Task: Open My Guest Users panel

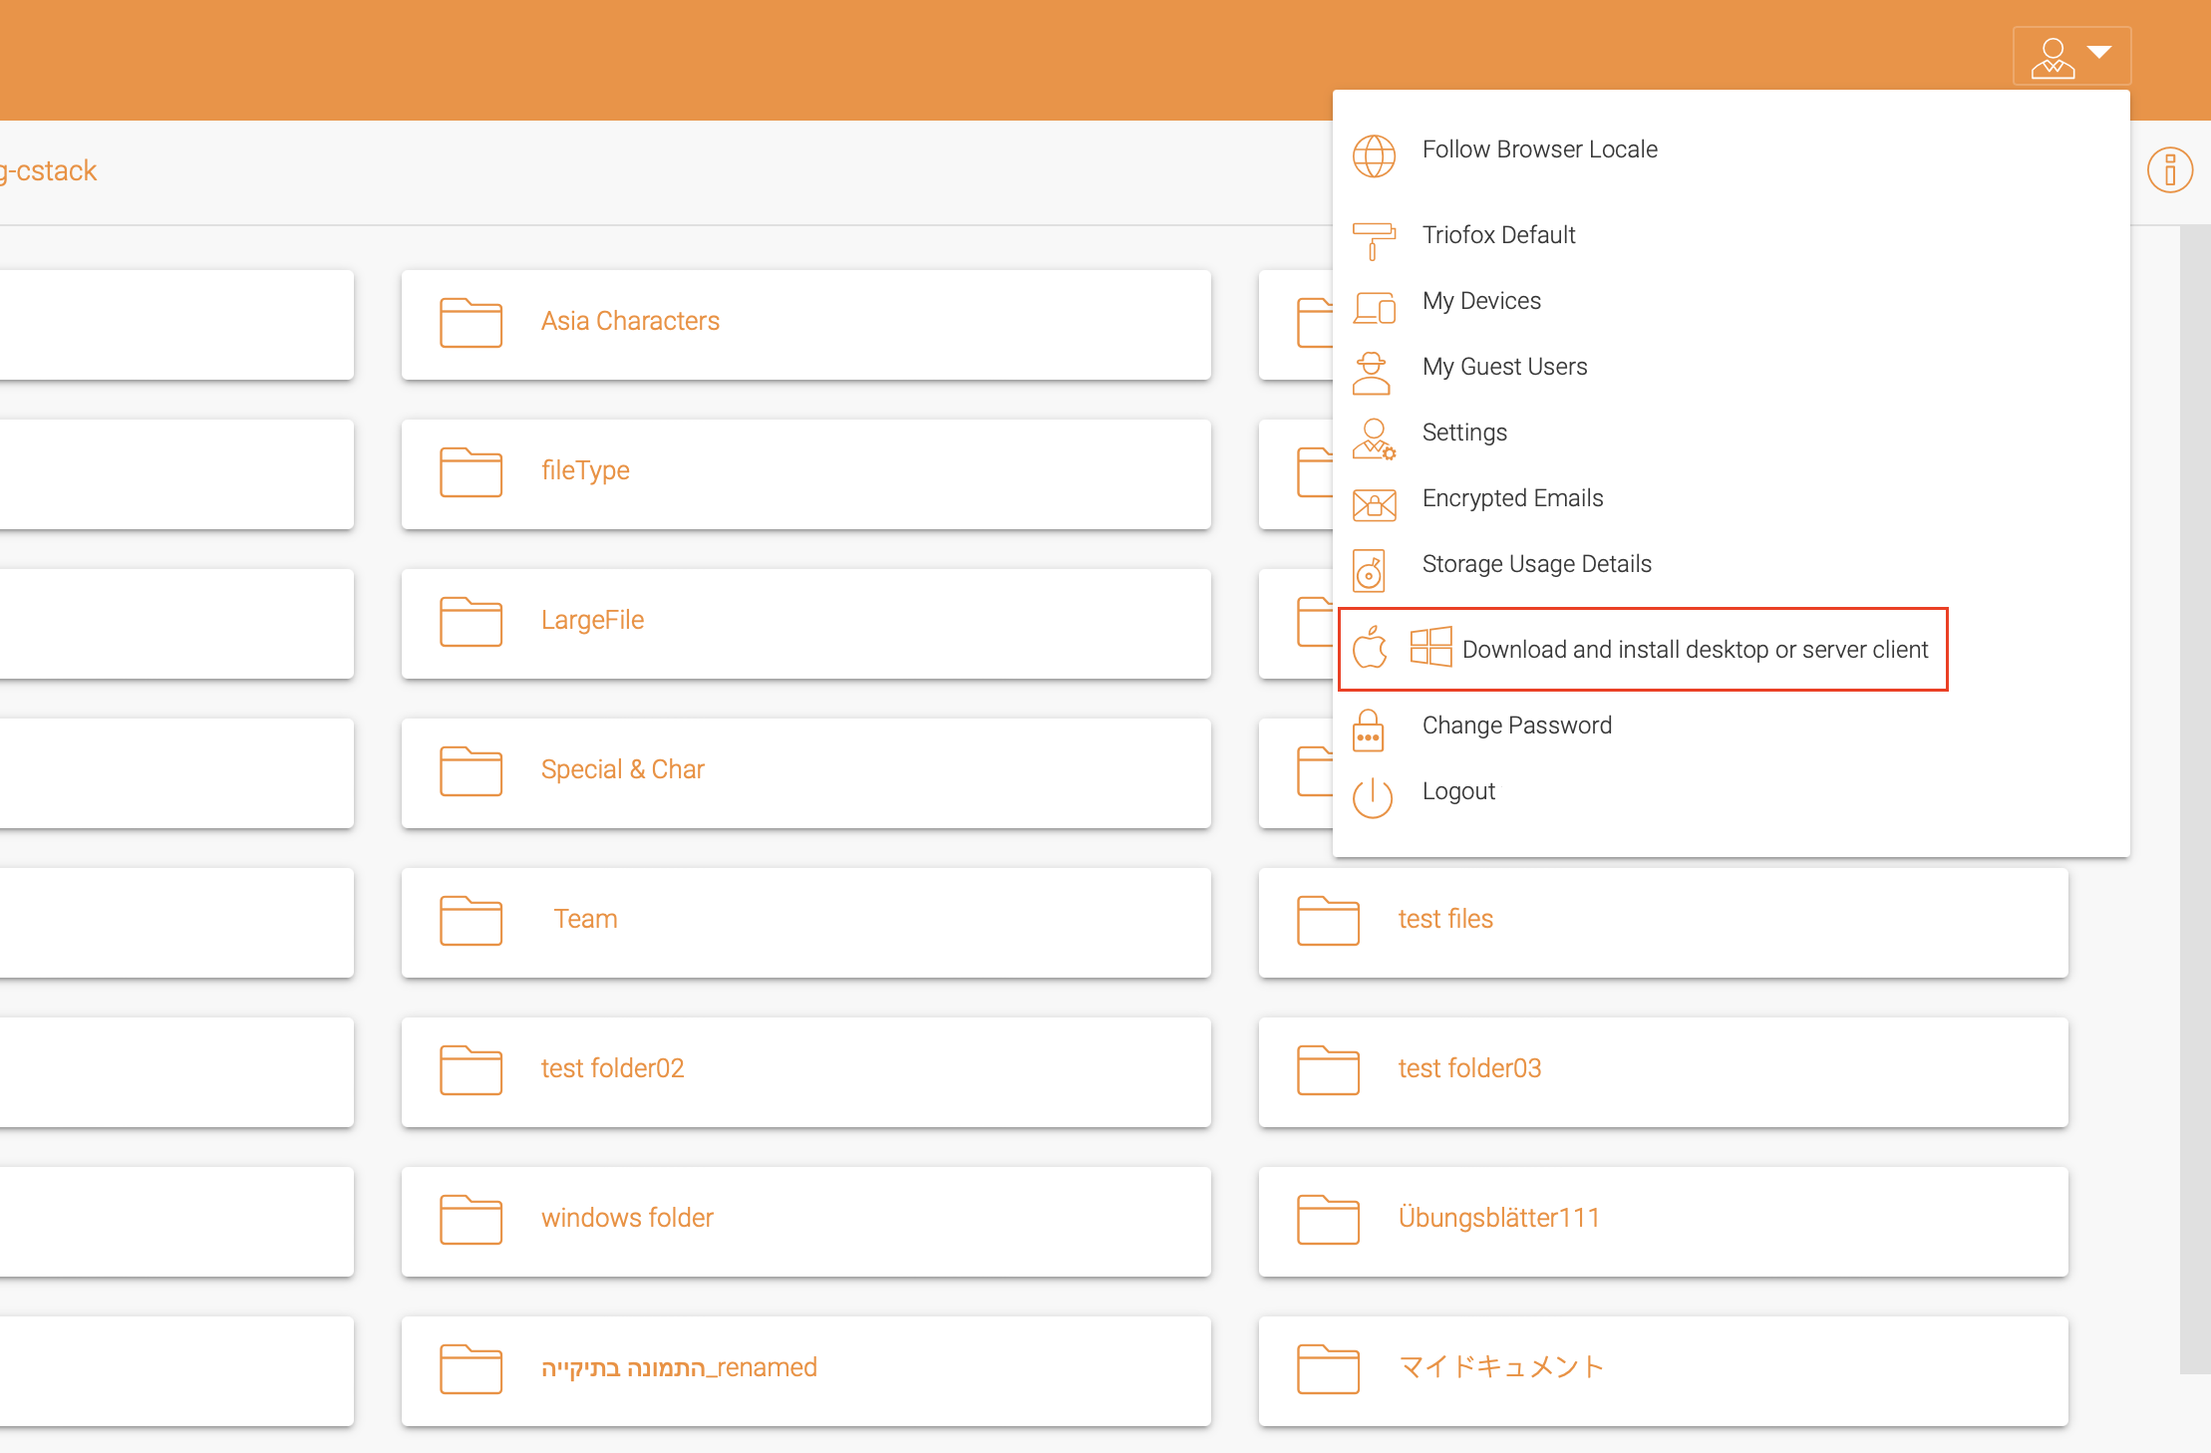Action: point(1504,365)
